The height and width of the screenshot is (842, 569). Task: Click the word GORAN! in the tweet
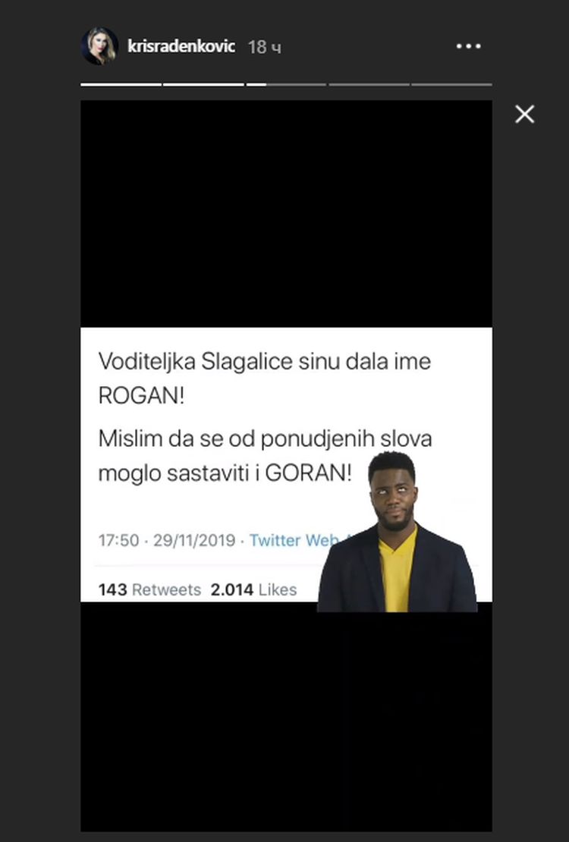[309, 473]
